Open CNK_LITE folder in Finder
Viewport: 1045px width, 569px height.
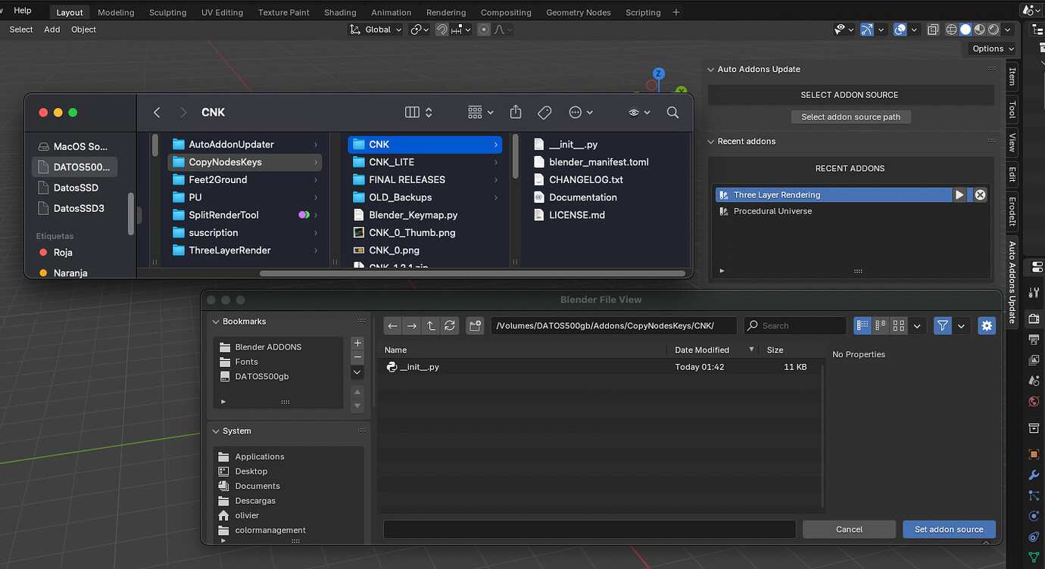pos(425,162)
